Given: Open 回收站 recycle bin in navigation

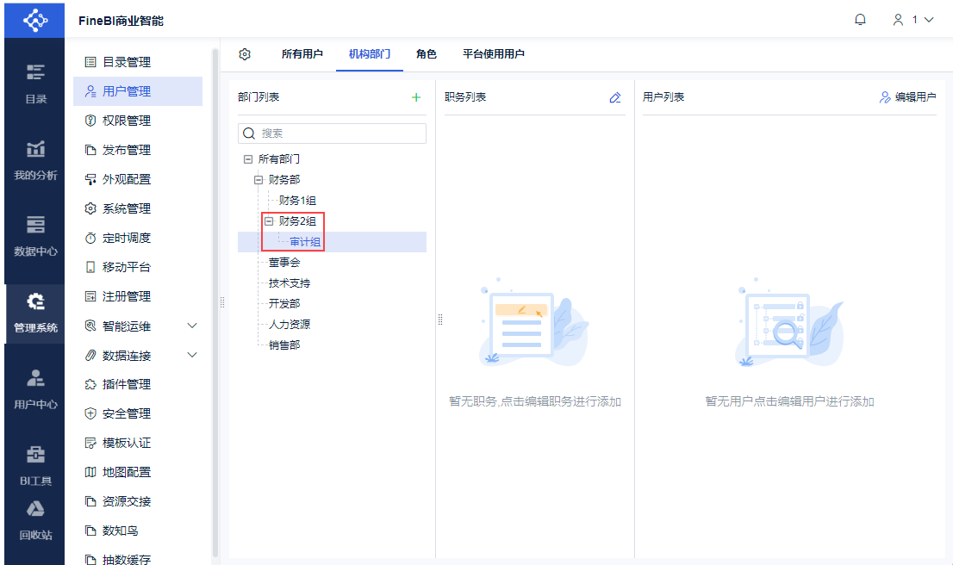Looking at the screenshot, I should click(x=35, y=520).
